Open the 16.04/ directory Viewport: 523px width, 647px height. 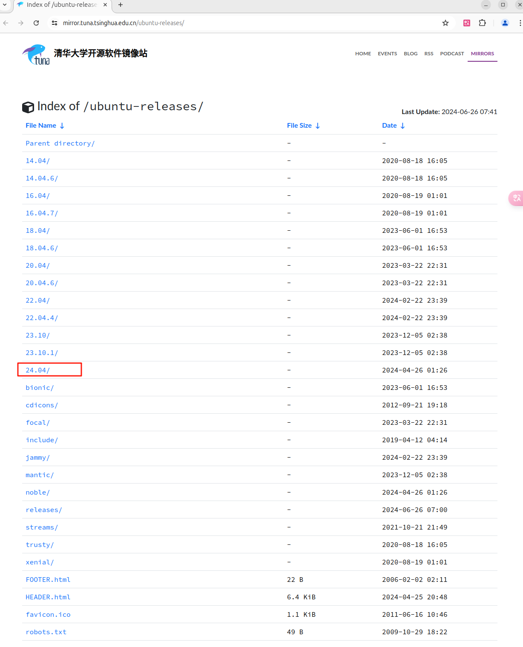[37, 196]
